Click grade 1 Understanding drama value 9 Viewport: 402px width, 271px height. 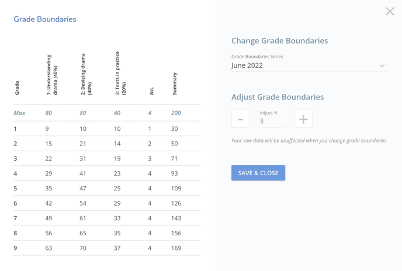(47, 128)
